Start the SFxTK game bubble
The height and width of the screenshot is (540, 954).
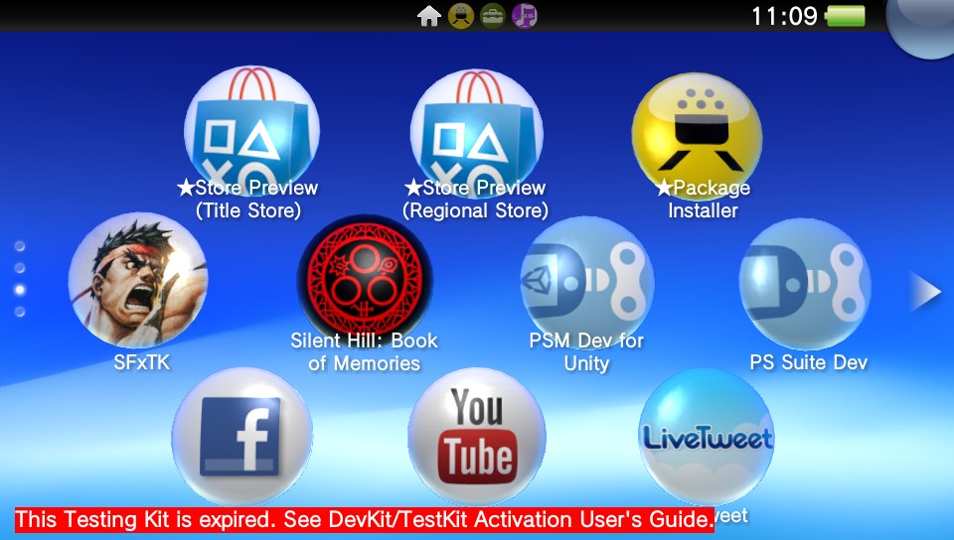(x=138, y=281)
